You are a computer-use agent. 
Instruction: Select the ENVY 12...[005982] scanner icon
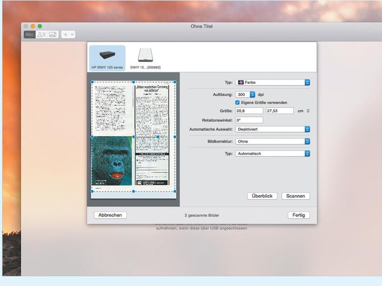[145, 58]
